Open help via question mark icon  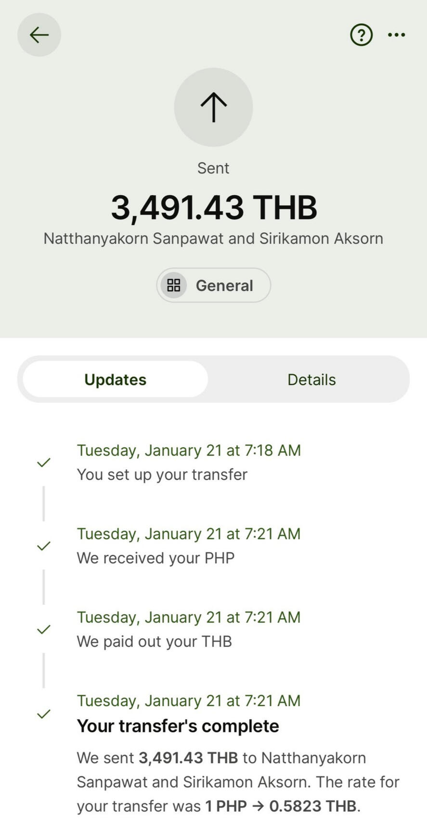pos(361,35)
